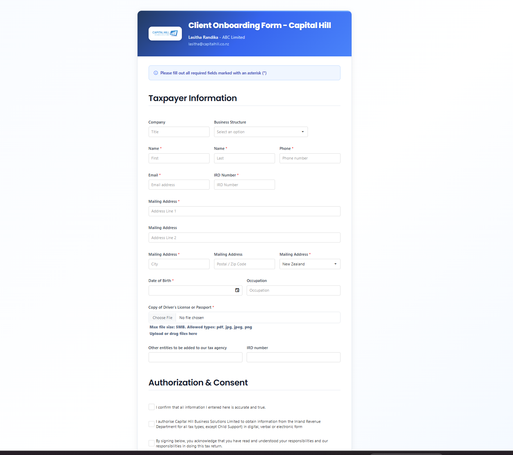Screen dimensions: 513x455
Task: Click the Postal / Zip Code field
Action: point(245,264)
